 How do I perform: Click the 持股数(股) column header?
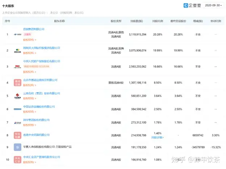click(137, 21)
